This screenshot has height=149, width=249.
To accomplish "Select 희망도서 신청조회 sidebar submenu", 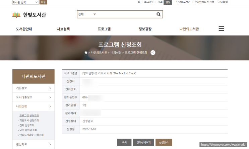I will [29, 120].
